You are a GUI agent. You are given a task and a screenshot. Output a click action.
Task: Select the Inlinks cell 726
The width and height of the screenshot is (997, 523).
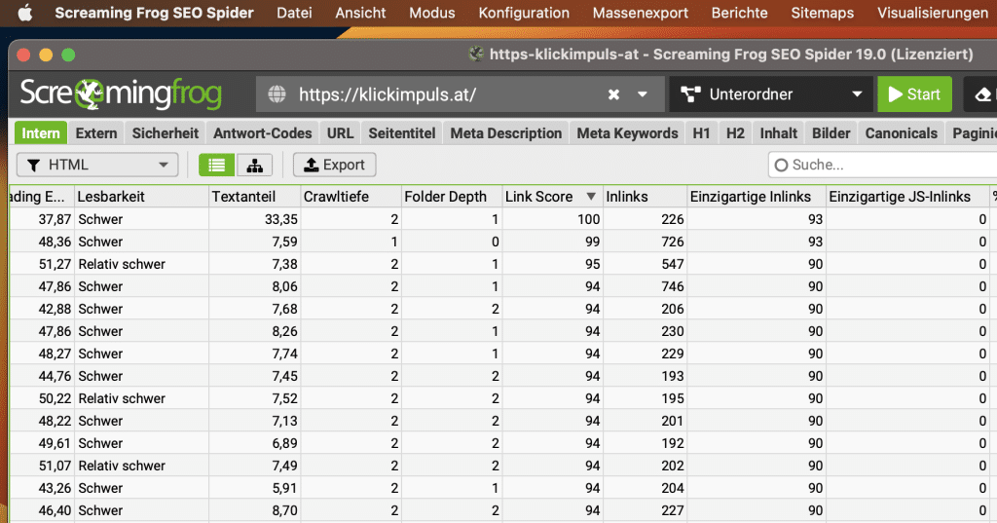(x=645, y=242)
